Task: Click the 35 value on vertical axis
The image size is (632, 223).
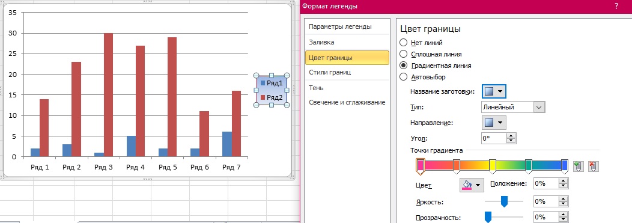Action: 13,13
